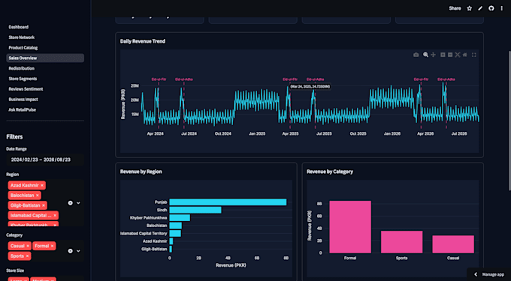Click the Revenue by Region heading

(141, 172)
